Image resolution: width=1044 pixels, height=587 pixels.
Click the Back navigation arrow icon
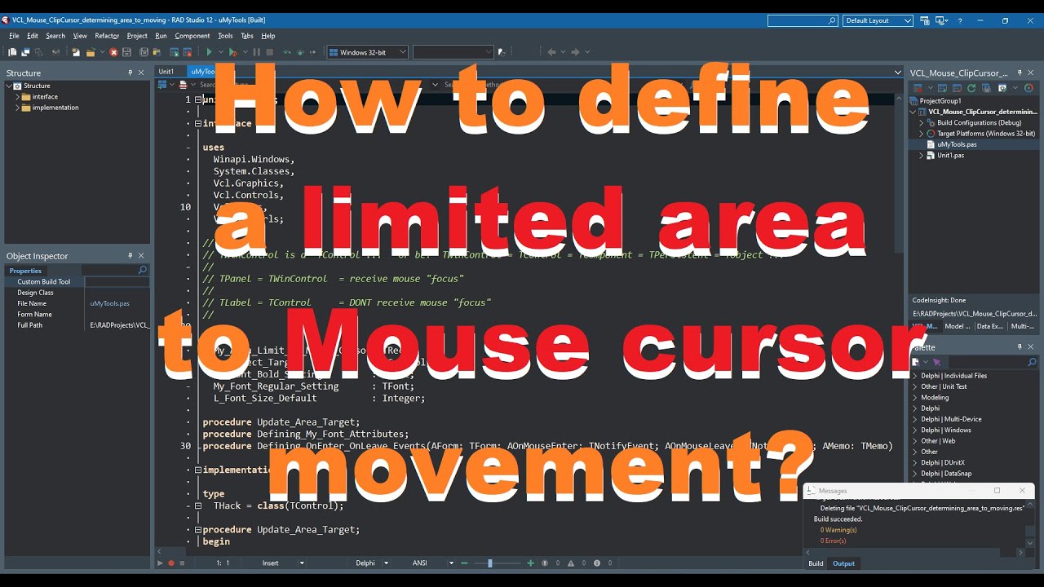coord(551,52)
